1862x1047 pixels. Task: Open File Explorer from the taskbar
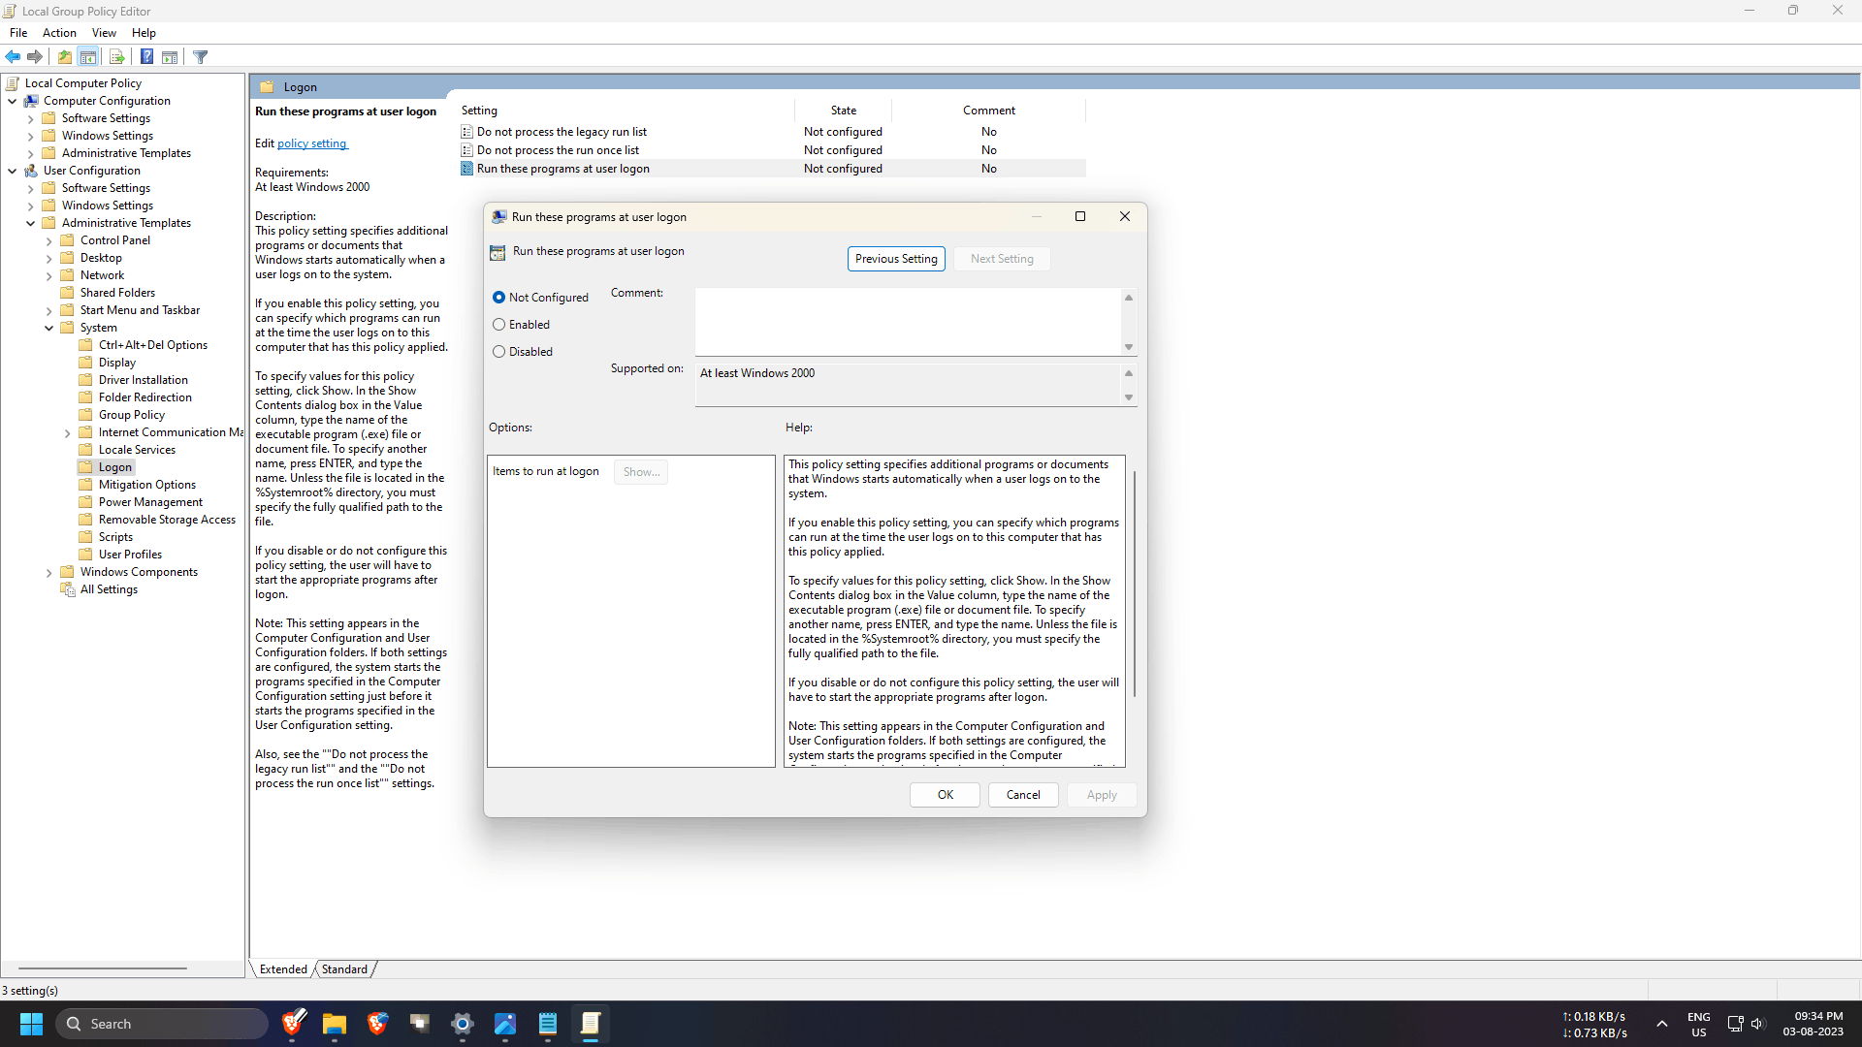(x=335, y=1024)
